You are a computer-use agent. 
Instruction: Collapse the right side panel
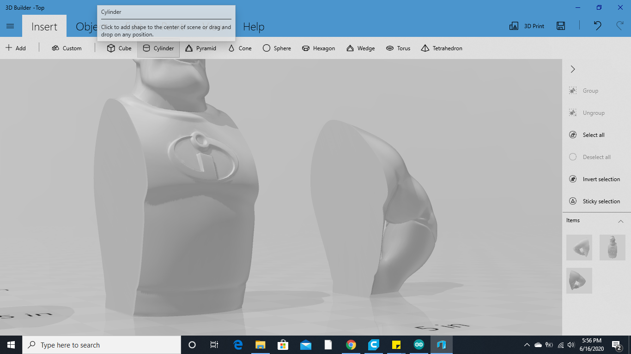point(573,69)
